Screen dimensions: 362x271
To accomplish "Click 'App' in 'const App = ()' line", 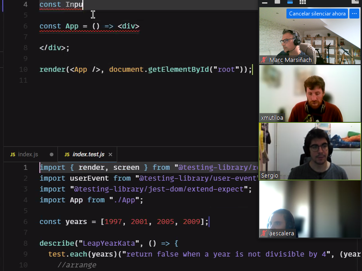I will pos(72,26).
